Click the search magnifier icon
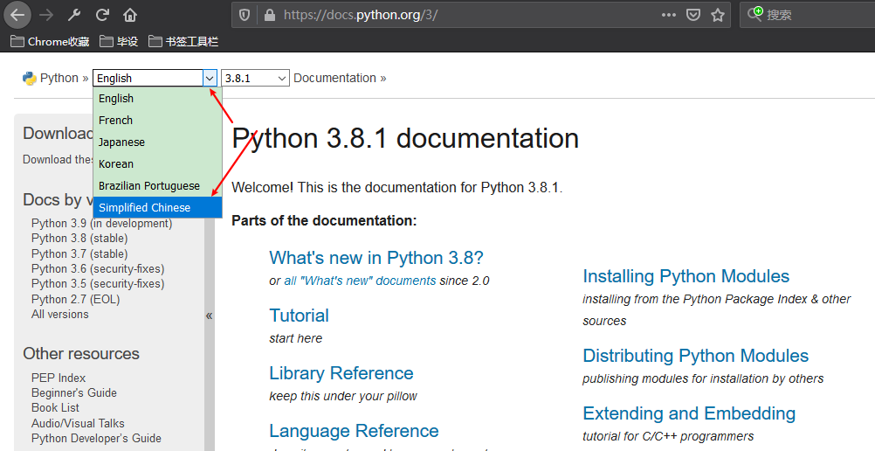The image size is (875, 451). point(755,14)
